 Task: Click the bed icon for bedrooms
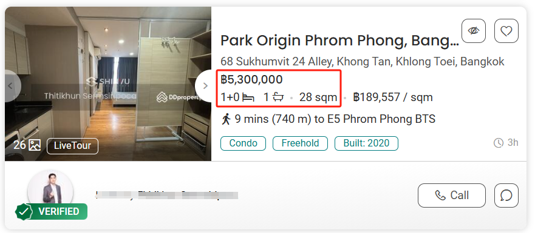248,98
